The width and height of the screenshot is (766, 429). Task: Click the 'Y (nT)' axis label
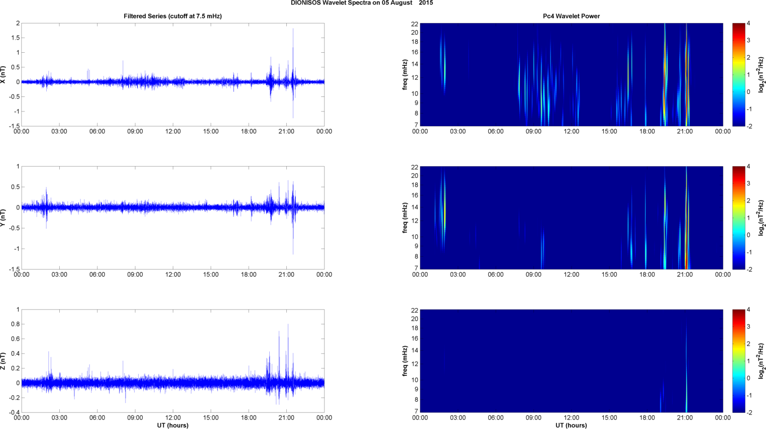[4, 218]
